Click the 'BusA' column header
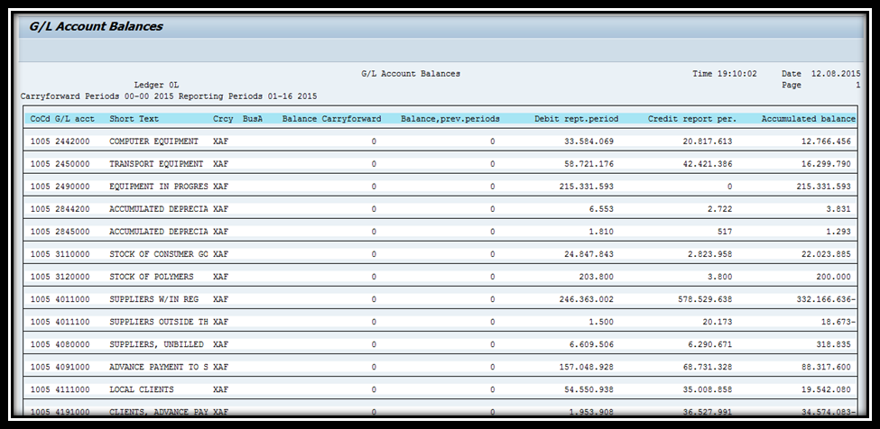The width and height of the screenshot is (880, 429). 253,119
